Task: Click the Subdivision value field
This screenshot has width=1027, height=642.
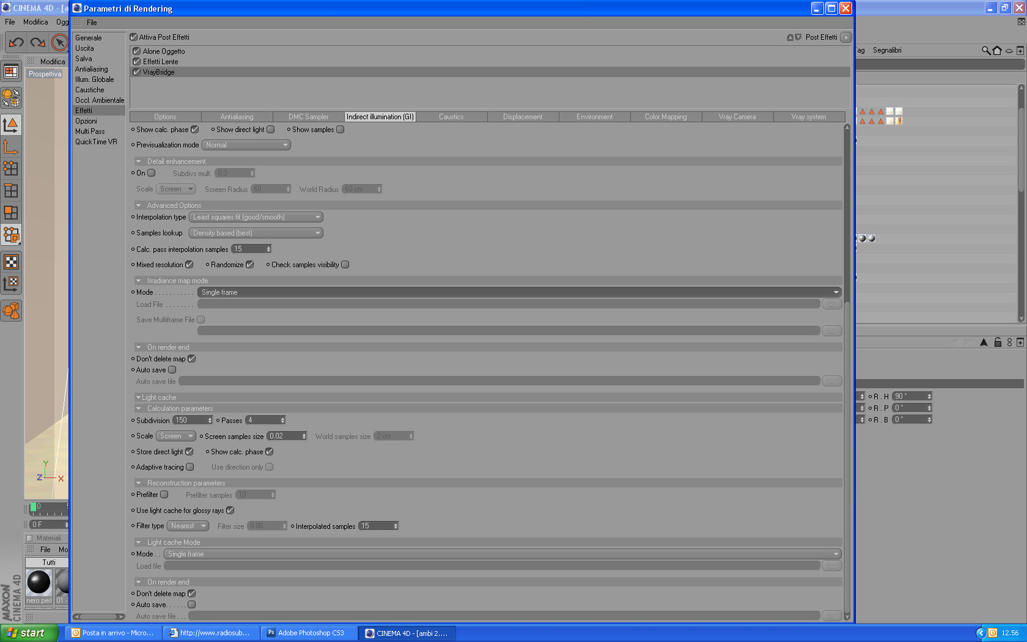Action: click(x=193, y=420)
